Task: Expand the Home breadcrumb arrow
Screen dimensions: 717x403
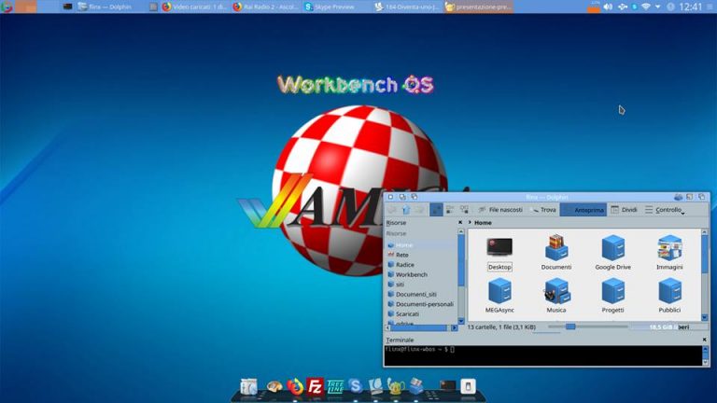Action: pyautogui.click(x=469, y=223)
